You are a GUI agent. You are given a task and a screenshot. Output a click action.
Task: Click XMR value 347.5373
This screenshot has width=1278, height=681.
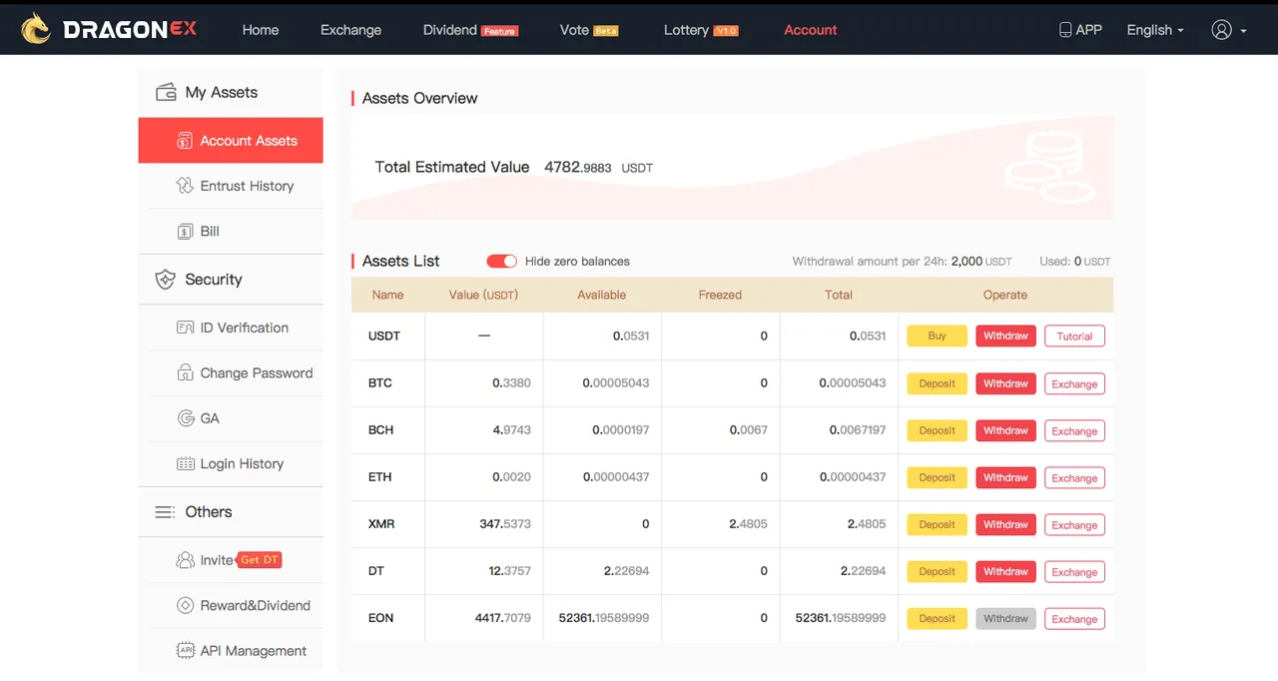click(503, 524)
